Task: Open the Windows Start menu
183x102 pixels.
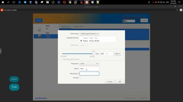Action: (3, 2)
